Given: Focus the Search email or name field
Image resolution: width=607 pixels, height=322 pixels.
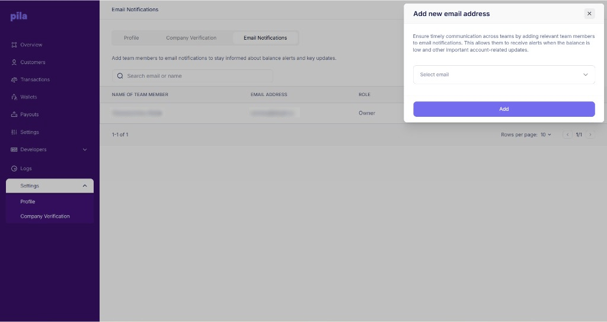Looking at the screenshot, I should [x=193, y=76].
